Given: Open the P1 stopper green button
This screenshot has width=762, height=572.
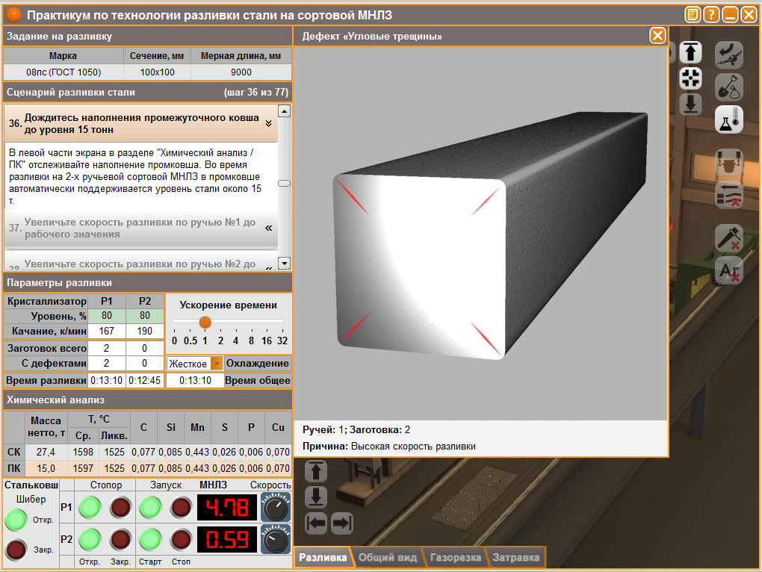Looking at the screenshot, I should point(90,508).
